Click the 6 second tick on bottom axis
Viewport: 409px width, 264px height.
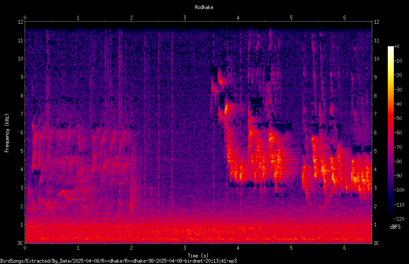[344, 248]
